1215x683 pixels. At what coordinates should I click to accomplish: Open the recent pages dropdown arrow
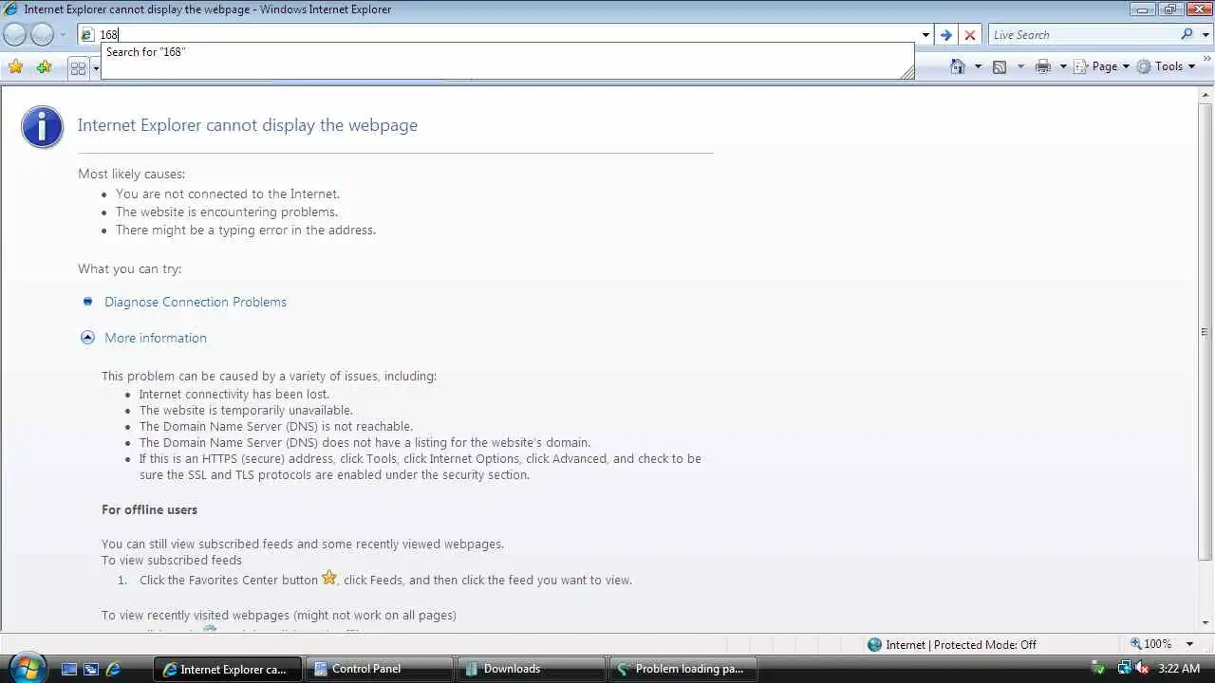click(63, 35)
